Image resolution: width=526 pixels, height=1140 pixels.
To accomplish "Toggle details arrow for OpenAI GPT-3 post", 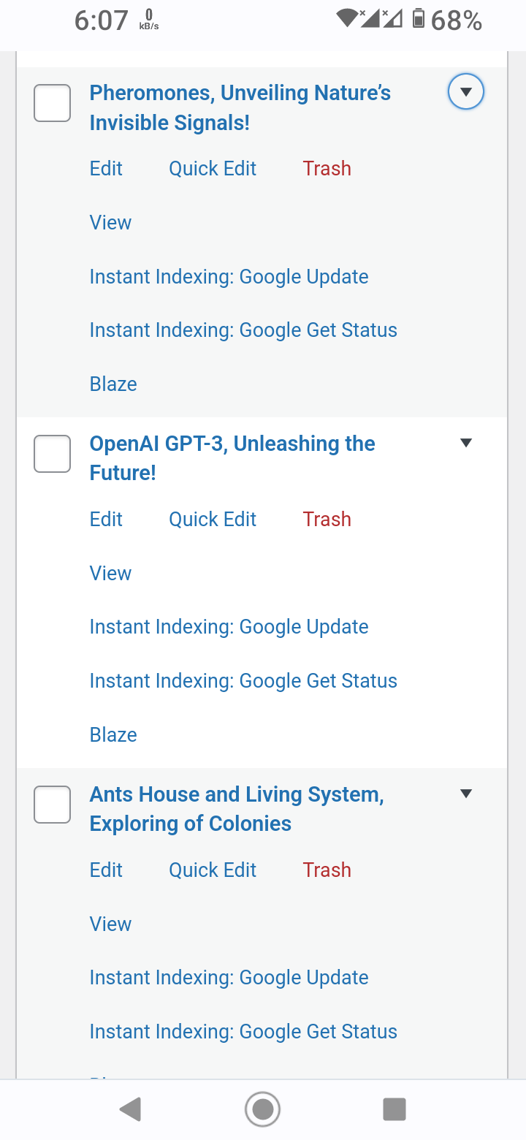I will tap(466, 443).
